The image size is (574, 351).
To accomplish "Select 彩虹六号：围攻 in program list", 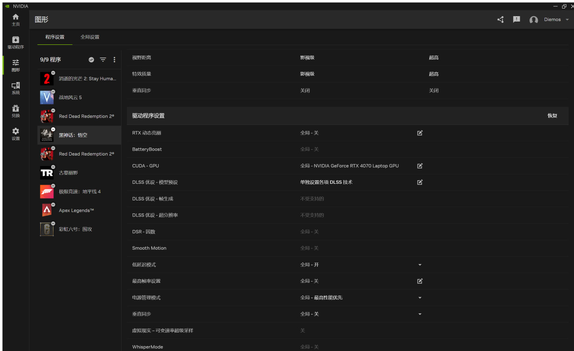I will pos(79,229).
